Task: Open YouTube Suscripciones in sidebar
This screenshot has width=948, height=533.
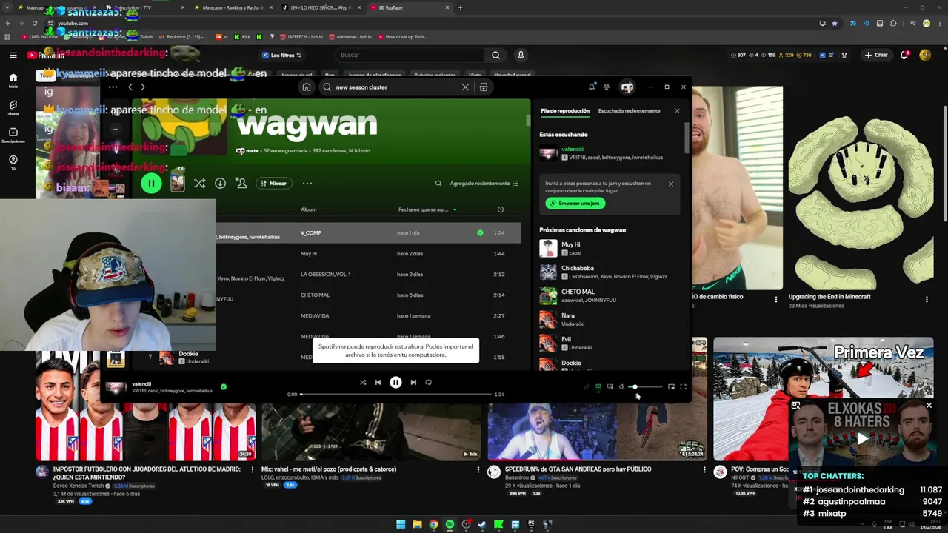Action: tap(13, 135)
